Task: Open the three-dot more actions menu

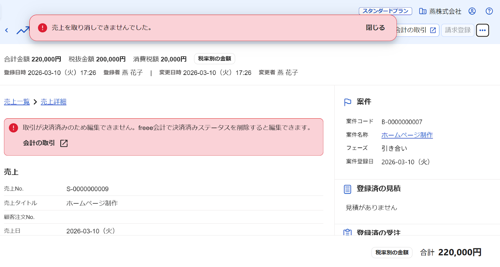Action: point(482,30)
